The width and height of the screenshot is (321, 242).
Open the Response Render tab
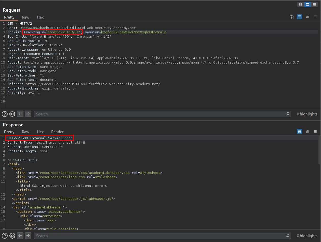coord(57,132)
